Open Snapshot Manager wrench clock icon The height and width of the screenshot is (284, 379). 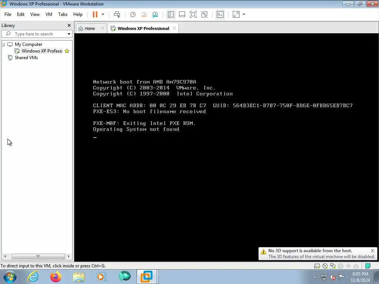pyautogui.click(x=155, y=14)
